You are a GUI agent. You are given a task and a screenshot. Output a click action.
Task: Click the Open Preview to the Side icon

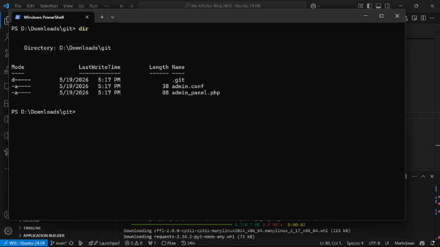tap(414, 18)
